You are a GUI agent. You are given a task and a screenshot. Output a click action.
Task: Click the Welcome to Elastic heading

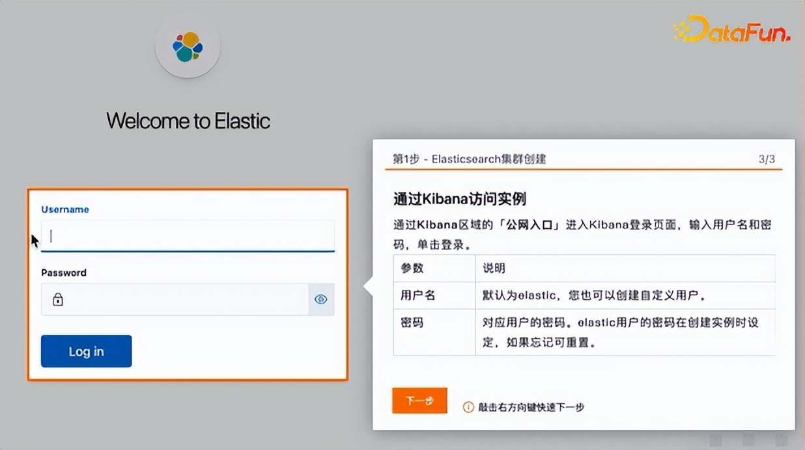pyautogui.click(x=188, y=121)
